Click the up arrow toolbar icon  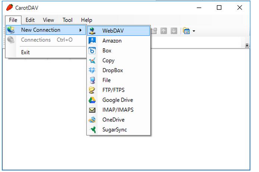pyautogui.click(x=164, y=31)
